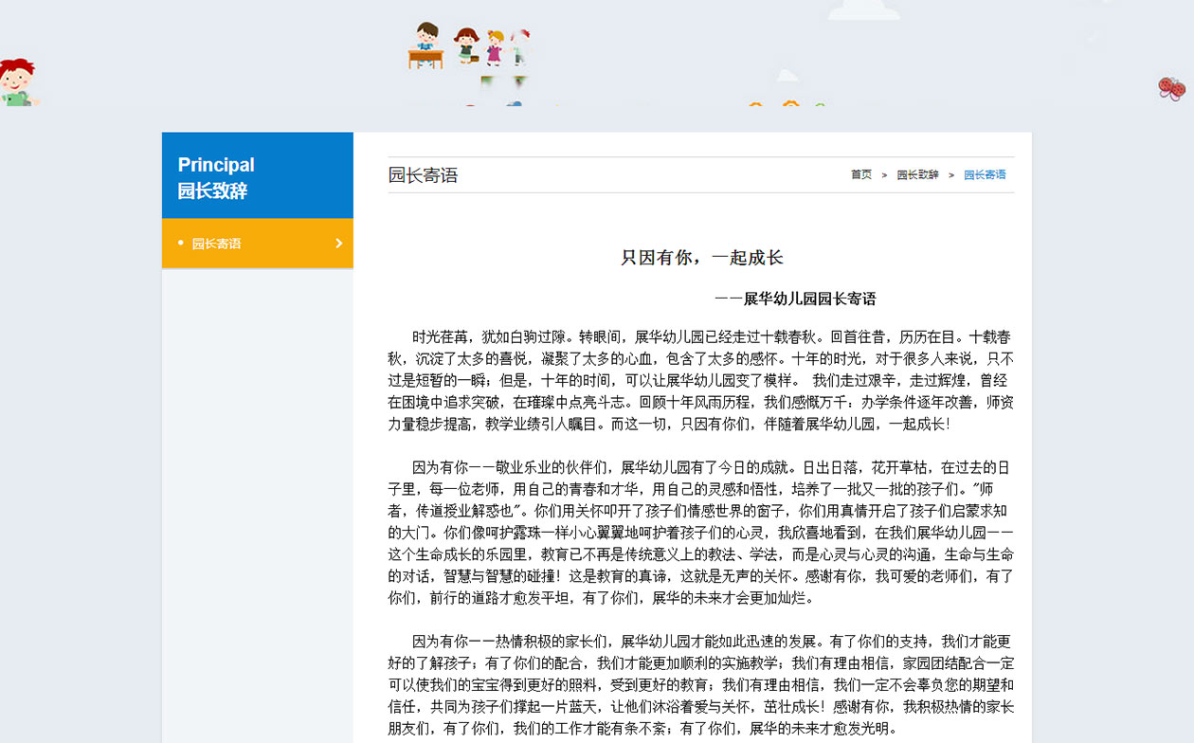Viewport: 1194px width, 743px height.
Task: Click the 园长寄语 page heading text
Action: point(423,175)
